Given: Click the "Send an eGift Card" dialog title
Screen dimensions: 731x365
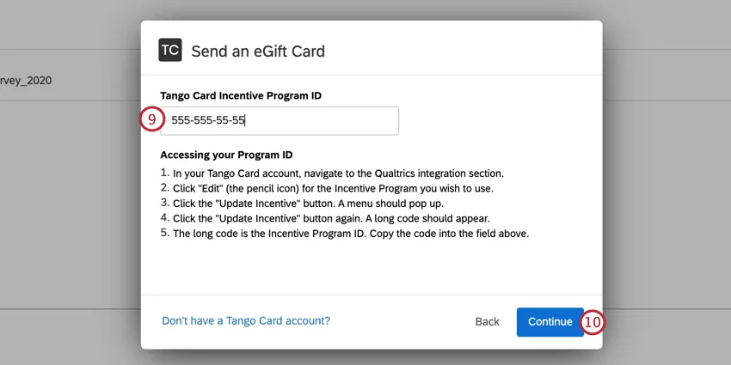Looking at the screenshot, I should coord(258,52).
